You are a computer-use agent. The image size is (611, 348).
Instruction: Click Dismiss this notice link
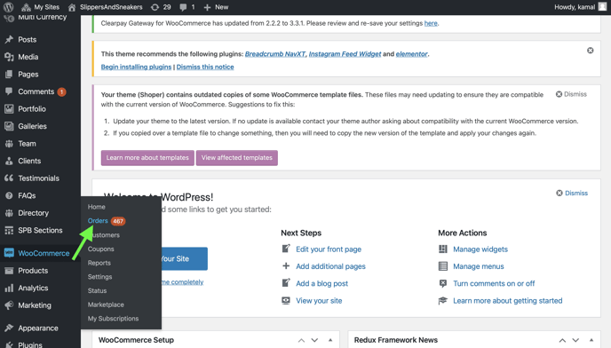[x=205, y=67]
